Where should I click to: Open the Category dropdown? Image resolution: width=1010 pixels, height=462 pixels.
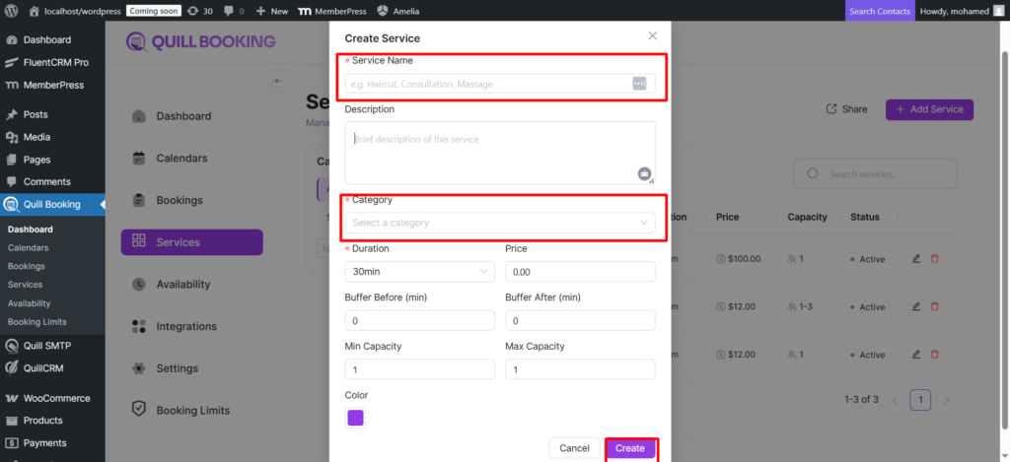pyautogui.click(x=500, y=223)
